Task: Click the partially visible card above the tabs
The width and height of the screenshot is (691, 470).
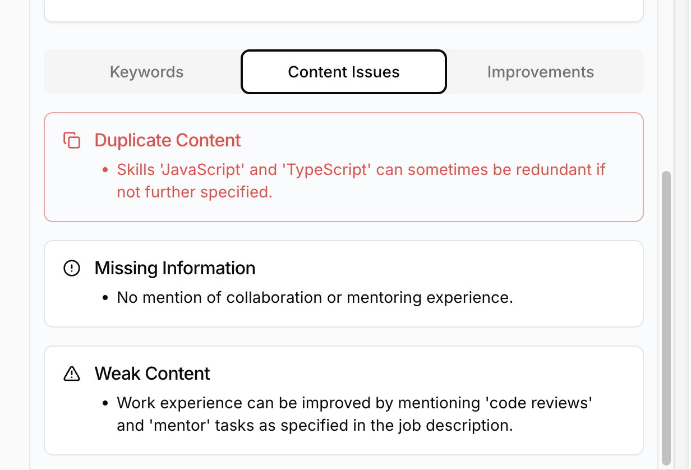Action: coord(343,10)
